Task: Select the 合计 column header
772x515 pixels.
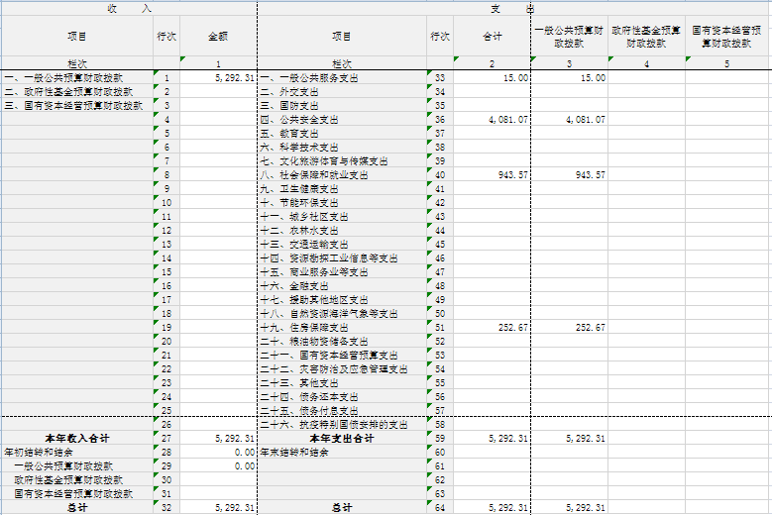Action: tap(493, 37)
